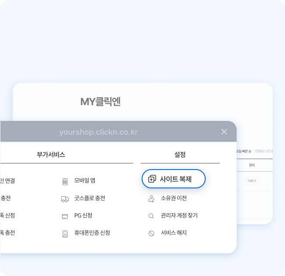
Task: Click the site duplicate (사이트 복제) icon
Action: coord(152,179)
